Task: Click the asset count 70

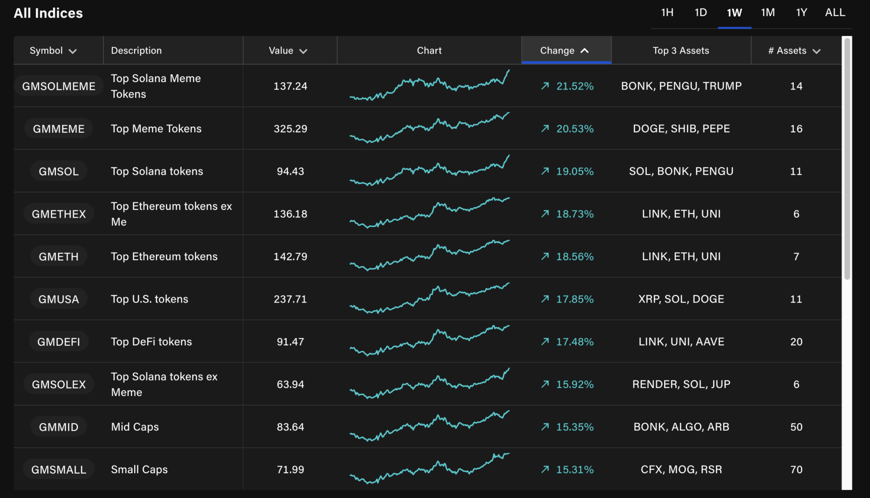Action: [x=796, y=469]
